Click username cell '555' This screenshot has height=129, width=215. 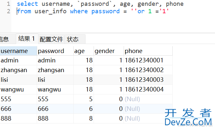tap(18, 99)
